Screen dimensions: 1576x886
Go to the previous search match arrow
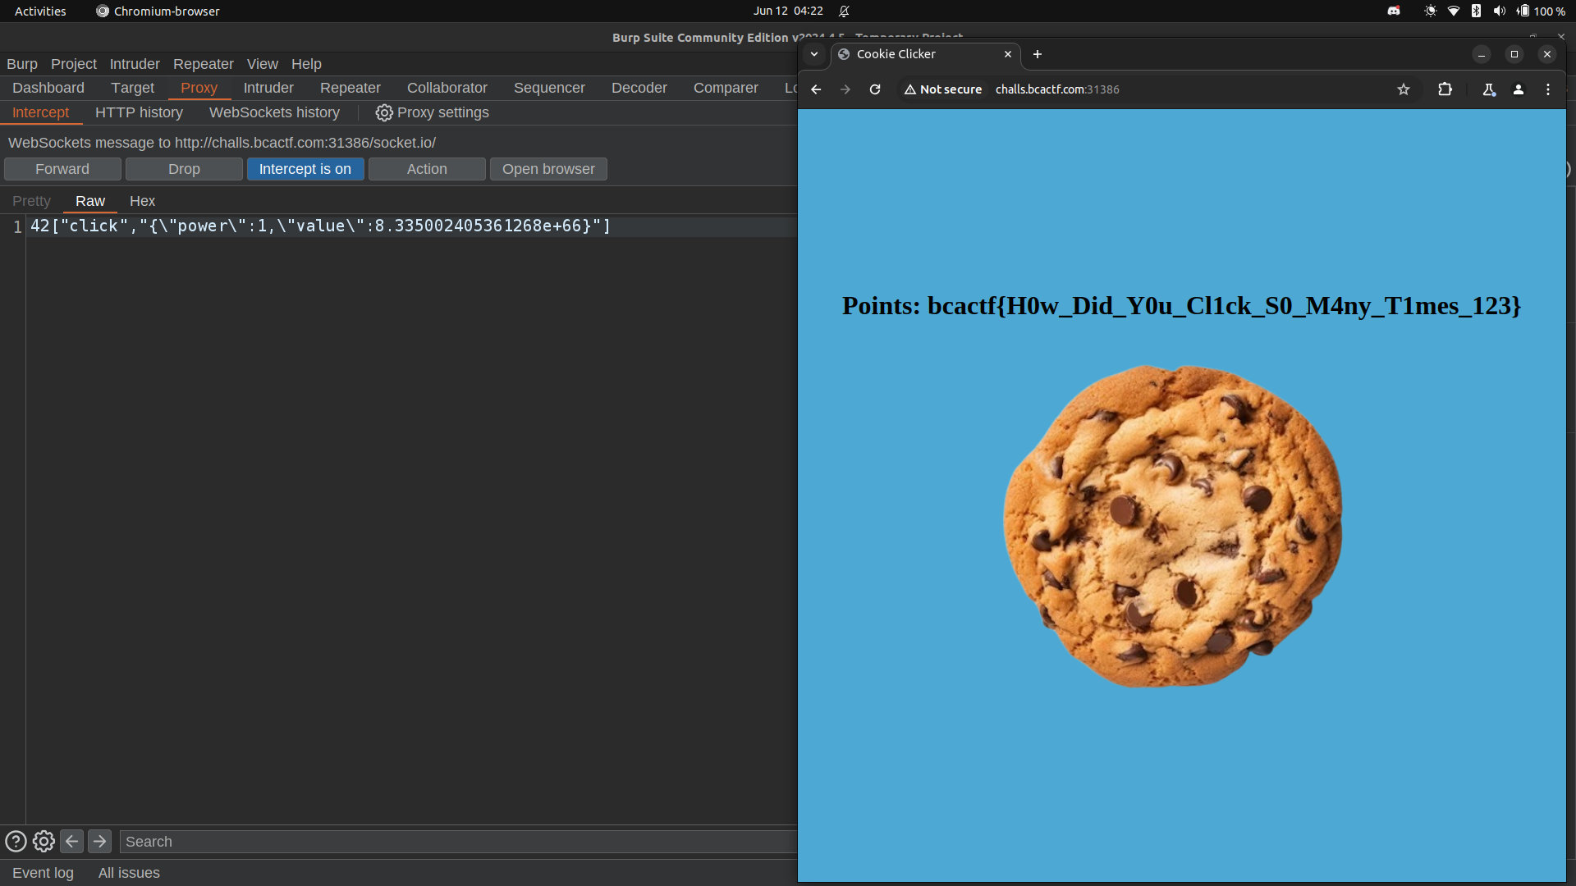point(71,842)
